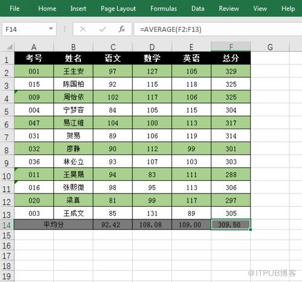302x282 pixels.
Task: Open the Formulas ribbon tab
Action: coord(164,8)
